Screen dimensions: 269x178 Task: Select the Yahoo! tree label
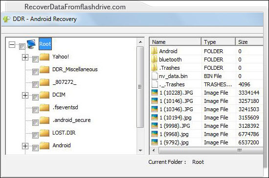tap(61, 57)
